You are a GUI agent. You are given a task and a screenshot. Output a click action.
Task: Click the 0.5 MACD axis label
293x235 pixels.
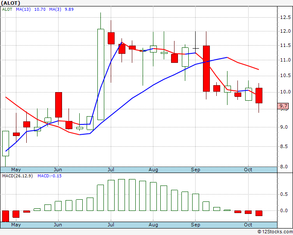click(x=284, y=194)
